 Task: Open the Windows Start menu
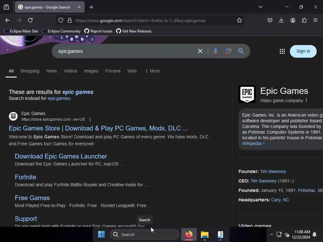pos(101,234)
